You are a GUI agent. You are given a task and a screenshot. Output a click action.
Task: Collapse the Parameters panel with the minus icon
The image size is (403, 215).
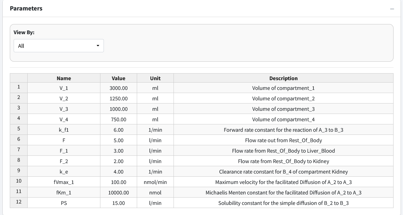point(392,9)
